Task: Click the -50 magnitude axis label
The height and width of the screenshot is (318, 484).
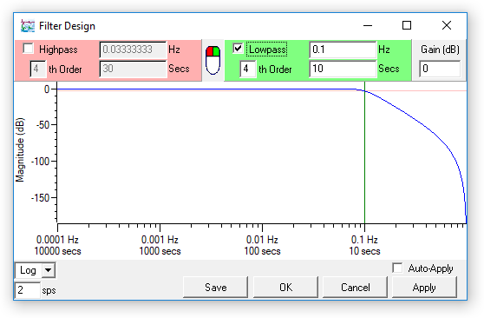Action: (43, 125)
